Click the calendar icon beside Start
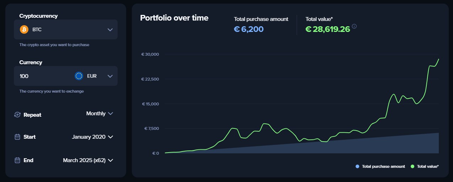This screenshot has width=453, height=182. [17, 137]
